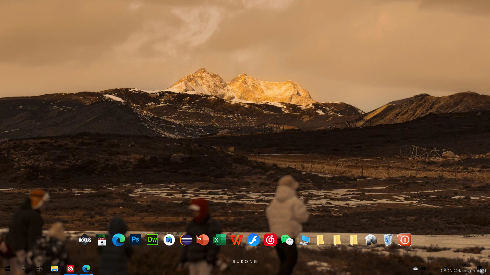
Task: Open volume control in system tray
Action: click(430, 269)
